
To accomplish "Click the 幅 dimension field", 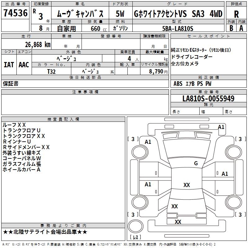I will (x=211, y=112).
